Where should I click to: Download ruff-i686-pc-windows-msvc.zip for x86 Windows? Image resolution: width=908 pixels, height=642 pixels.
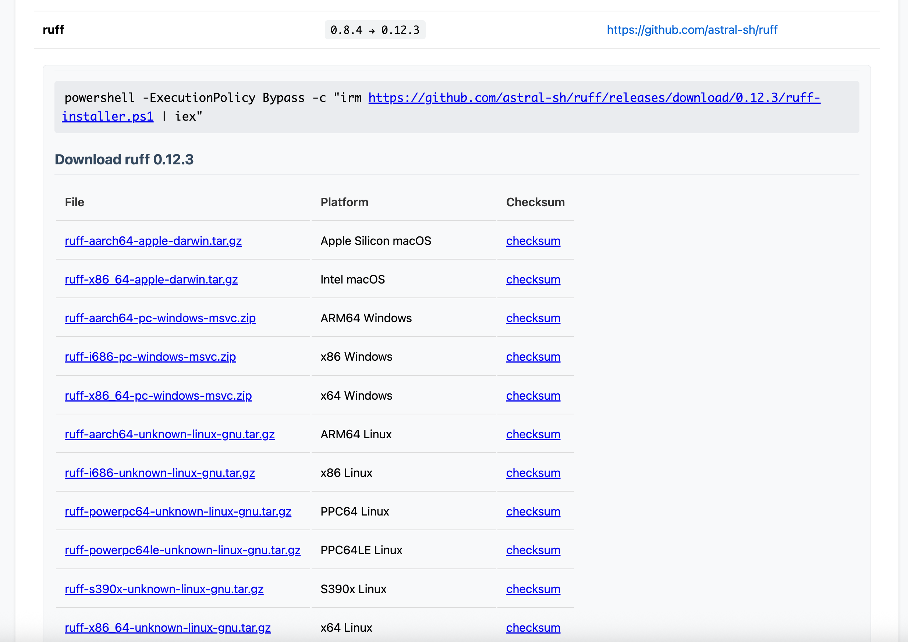point(150,356)
